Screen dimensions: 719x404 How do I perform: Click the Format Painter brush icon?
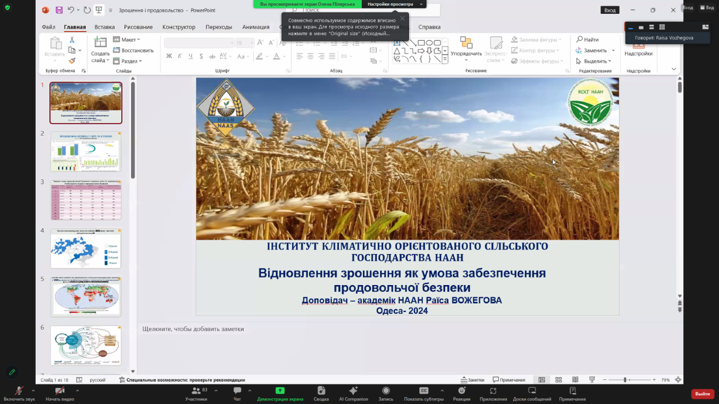pyautogui.click(x=72, y=60)
